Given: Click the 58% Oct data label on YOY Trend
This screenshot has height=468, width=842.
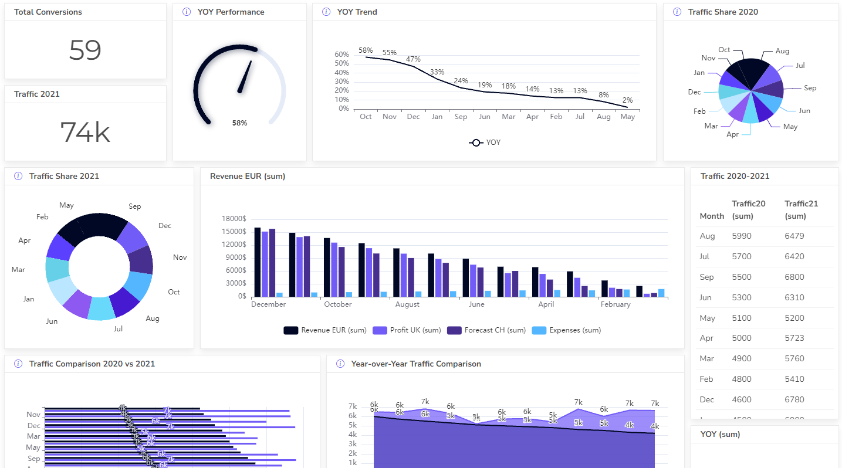Looking at the screenshot, I should [366, 50].
